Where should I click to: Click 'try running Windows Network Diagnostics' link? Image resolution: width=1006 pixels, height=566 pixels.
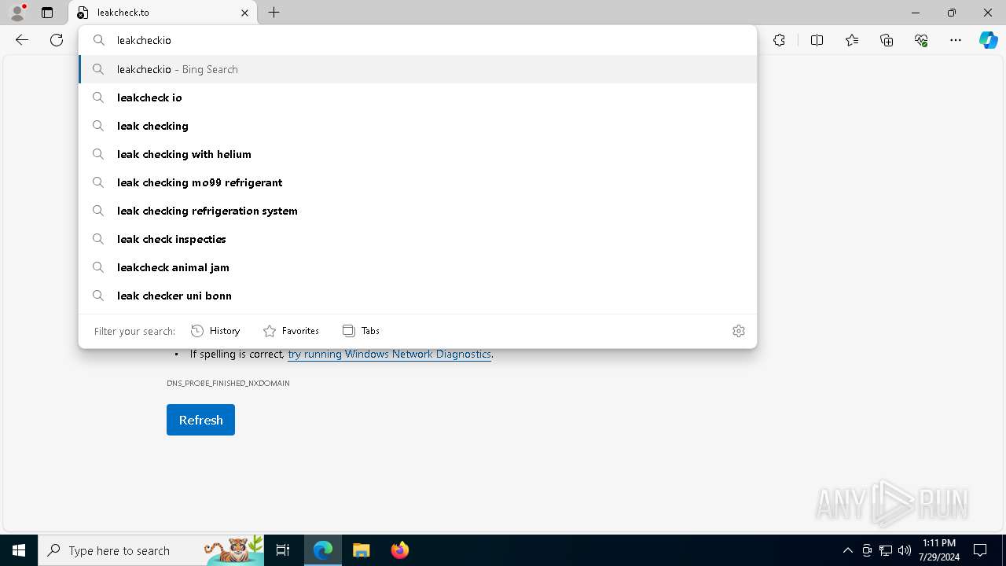tap(389, 354)
